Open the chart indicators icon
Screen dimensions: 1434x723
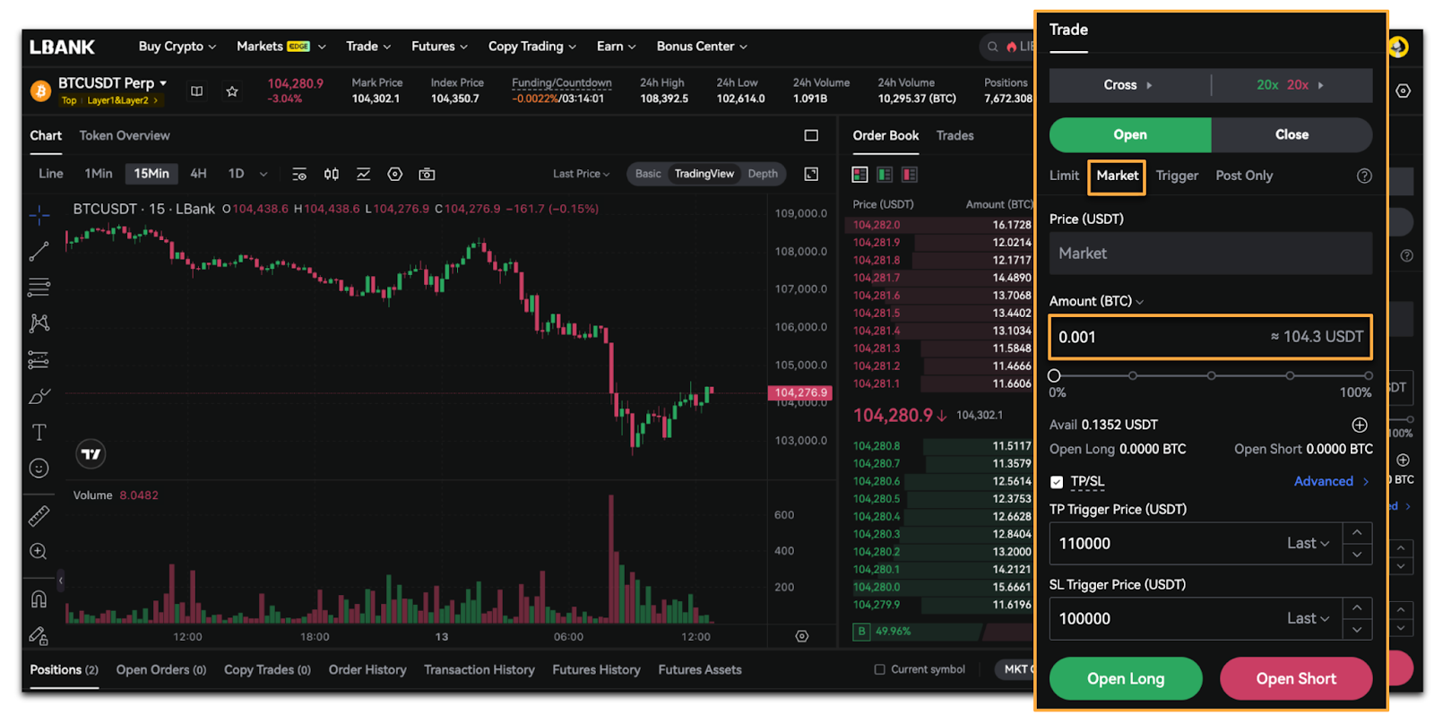coord(363,174)
